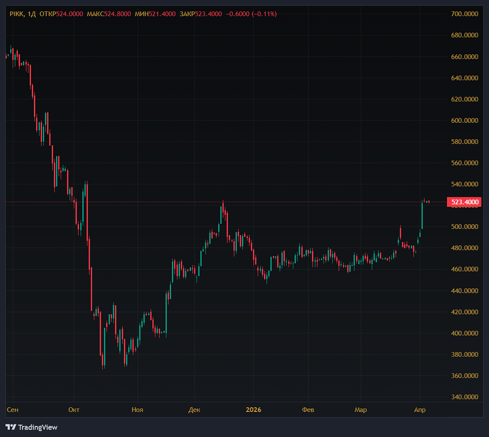Viewport: 489px width, 437px height.
Task: Click the 440.0000 price axis label
Action: [465, 290]
